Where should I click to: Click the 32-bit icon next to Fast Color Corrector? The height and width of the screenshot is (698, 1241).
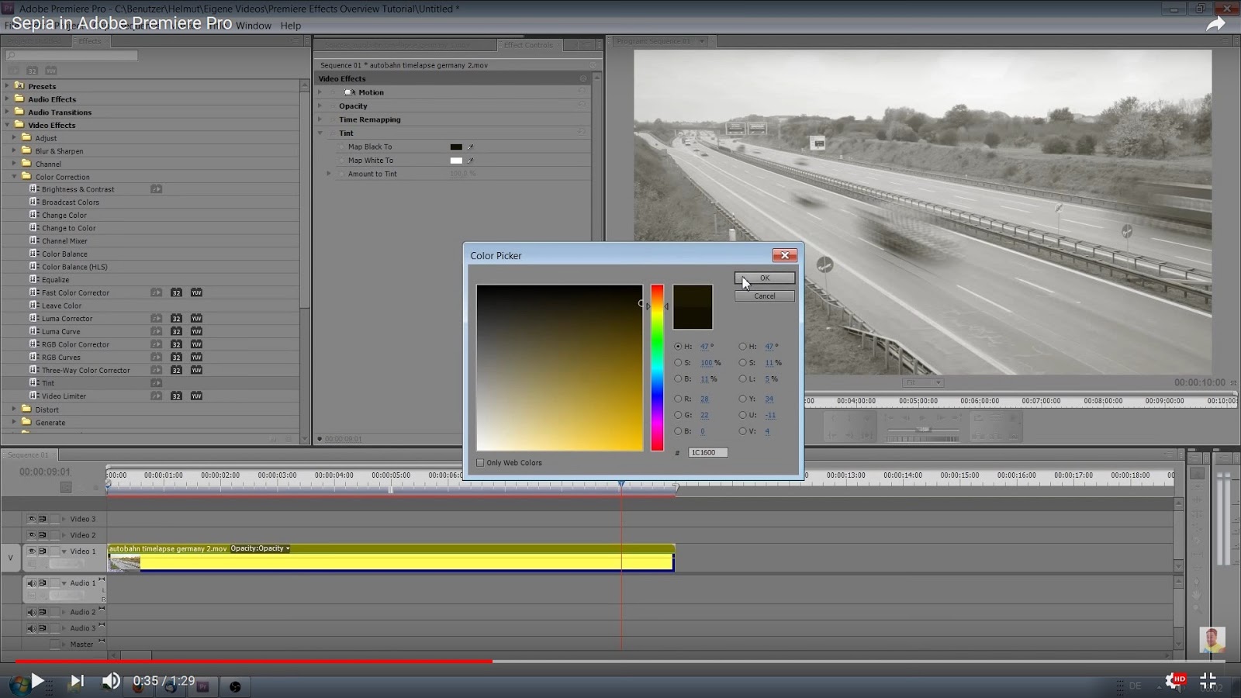tap(176, 293)
